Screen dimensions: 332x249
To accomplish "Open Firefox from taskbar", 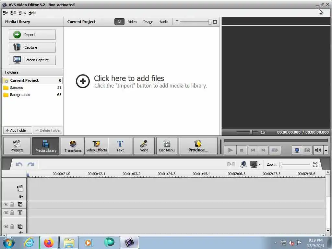I will click(49, 243).
